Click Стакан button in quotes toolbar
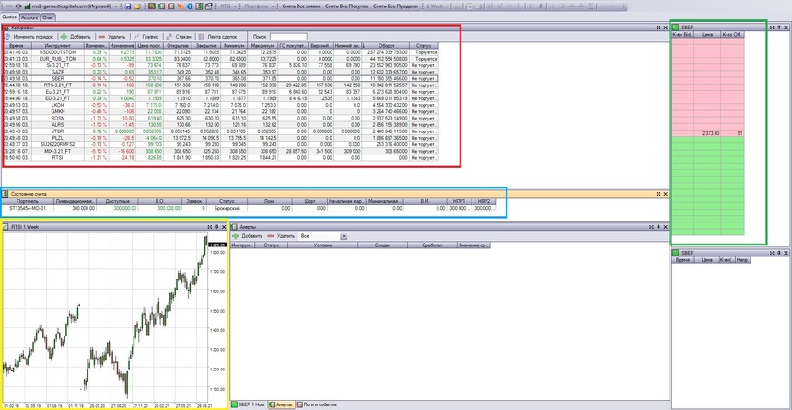Screen dimensions: 792x410 point(179,36)
